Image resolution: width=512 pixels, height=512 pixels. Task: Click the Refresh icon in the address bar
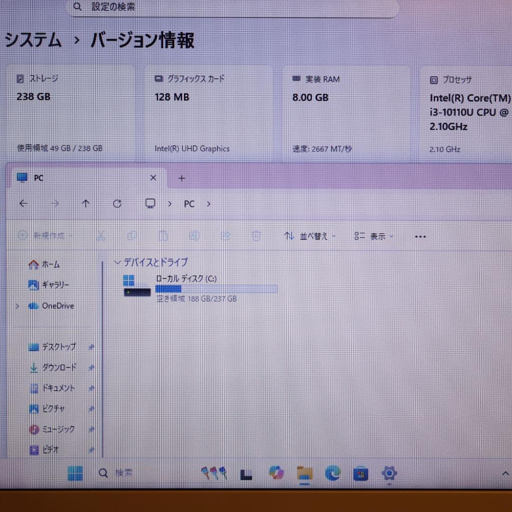tap(117, 203)
